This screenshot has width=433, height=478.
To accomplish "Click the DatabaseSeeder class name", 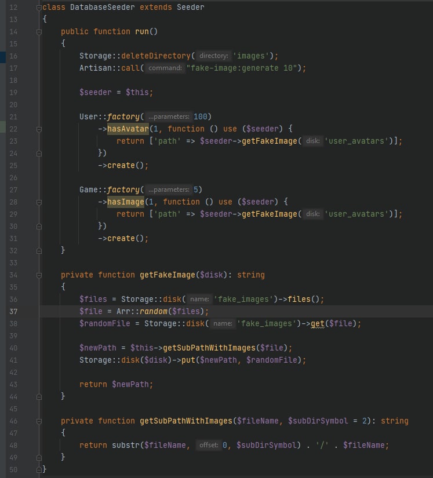I will 102,7.
